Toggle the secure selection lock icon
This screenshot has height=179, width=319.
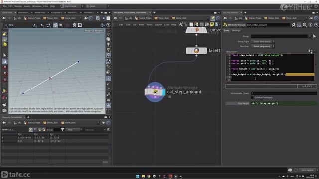pyautogui.click(x=5, y=61)
